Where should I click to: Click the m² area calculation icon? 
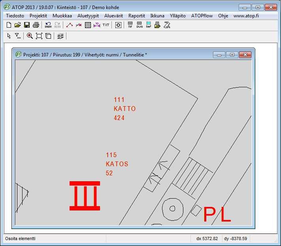click(148, 25)
